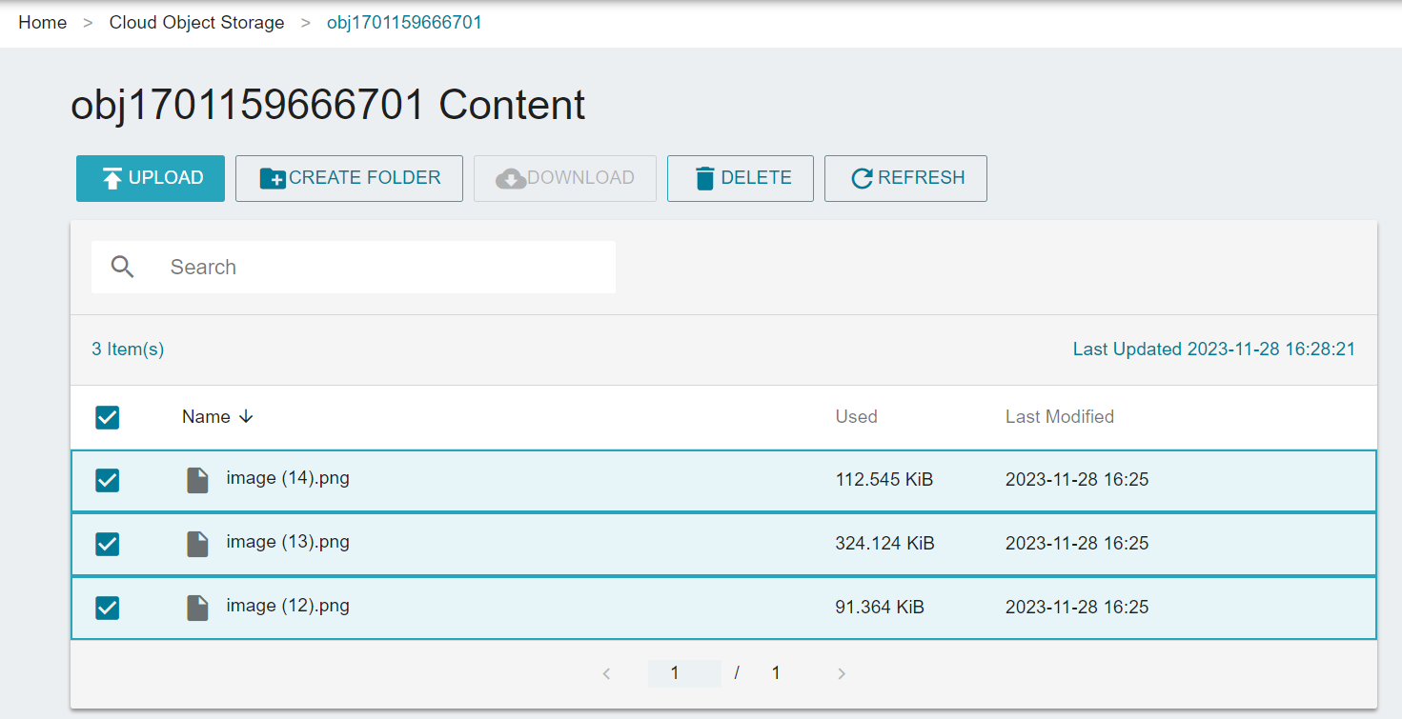
Task: Go to the next page arrow
Action: (x=842, y=673)
